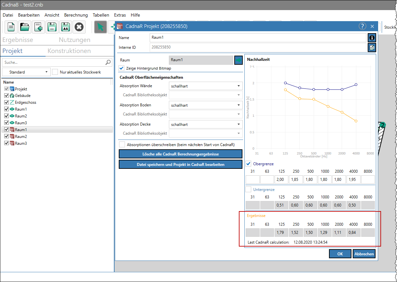Open the Hilfe menu
The image size is (397, 282).
(135, 15)
